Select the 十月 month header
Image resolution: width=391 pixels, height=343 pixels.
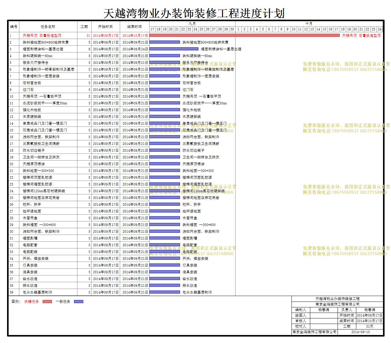(309, 24)
